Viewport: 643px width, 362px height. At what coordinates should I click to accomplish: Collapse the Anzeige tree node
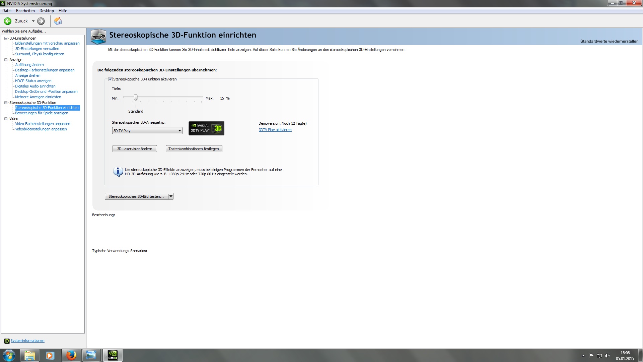coord(6,60)
